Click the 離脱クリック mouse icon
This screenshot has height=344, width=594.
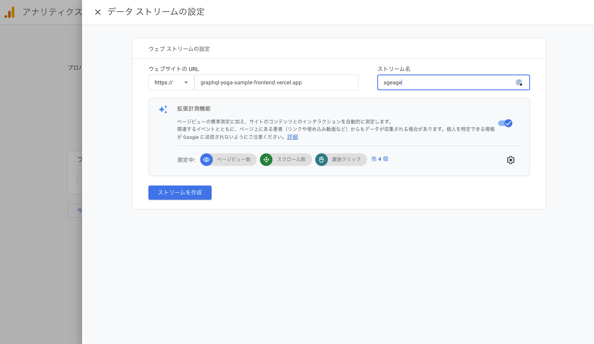[x=322, y=160]
